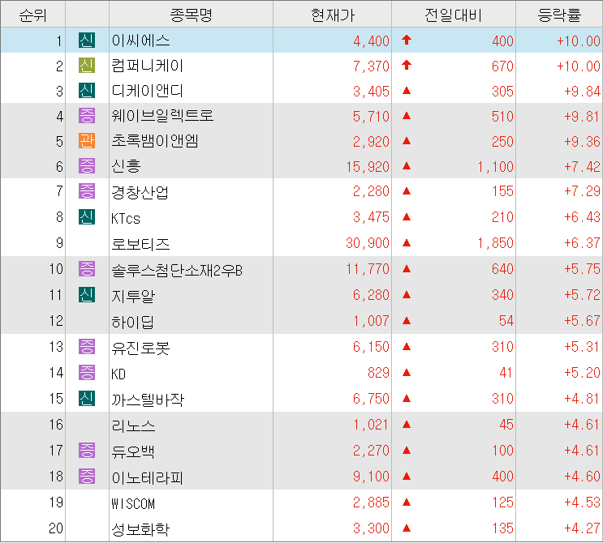
Task: Select the stock name 유진로봇
Action: [140, 347]
